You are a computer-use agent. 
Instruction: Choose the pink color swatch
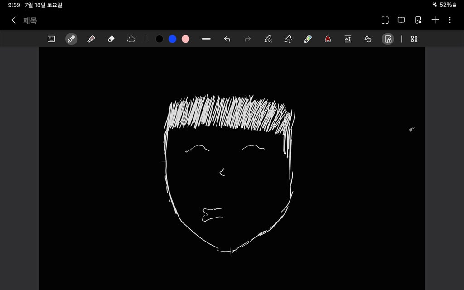pos(185,39)
